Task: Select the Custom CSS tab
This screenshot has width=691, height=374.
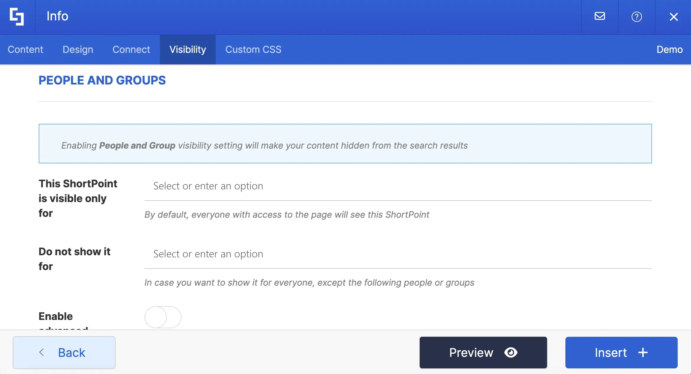Action: (253, 49)
